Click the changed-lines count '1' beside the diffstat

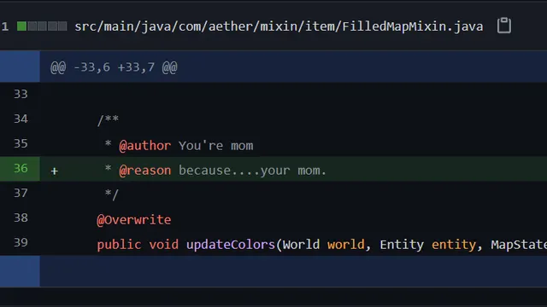pos(5,26)
